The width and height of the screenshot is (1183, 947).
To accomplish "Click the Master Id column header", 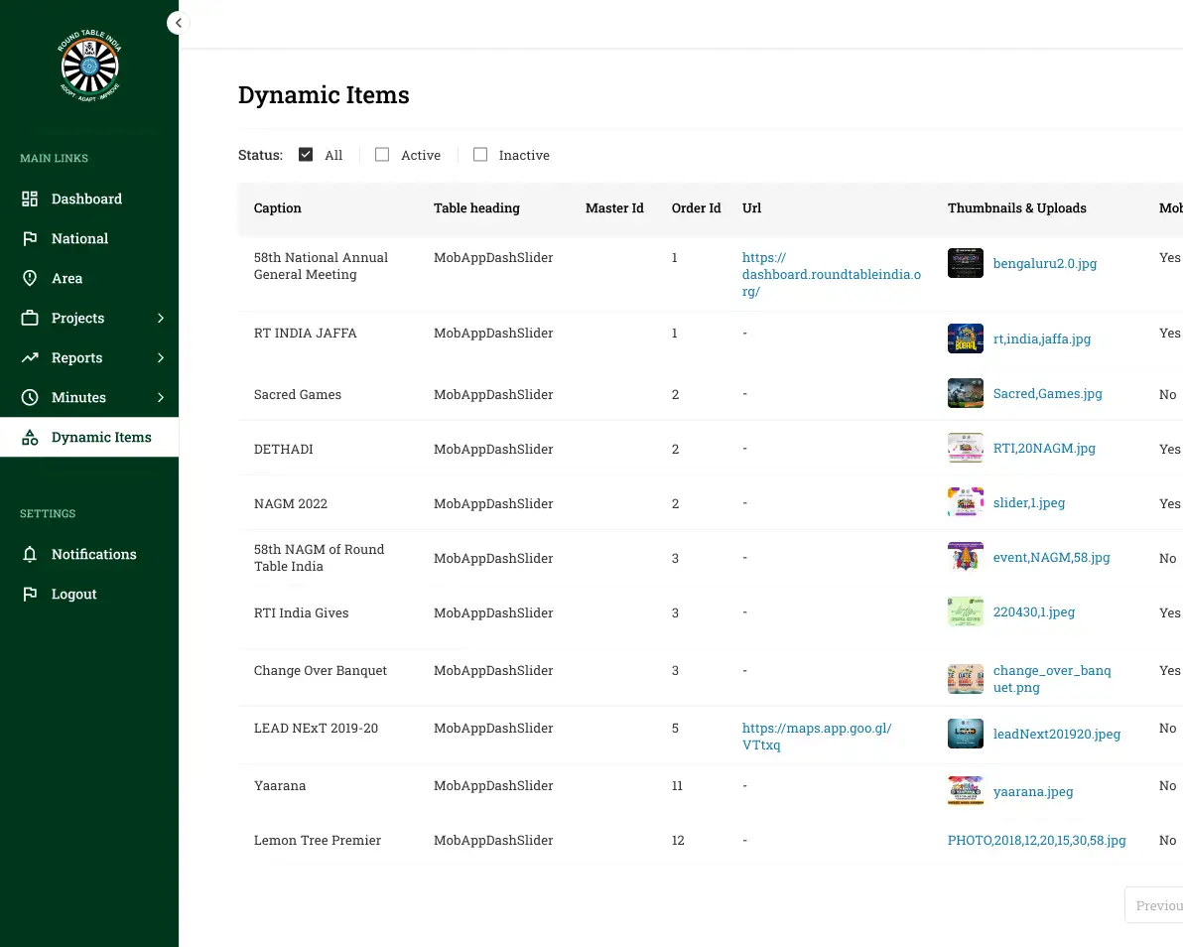I will [614, 208].
